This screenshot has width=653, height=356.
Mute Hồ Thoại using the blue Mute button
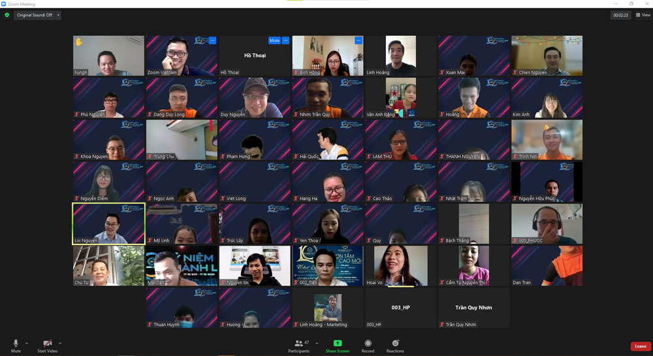[x=274, y=40]
